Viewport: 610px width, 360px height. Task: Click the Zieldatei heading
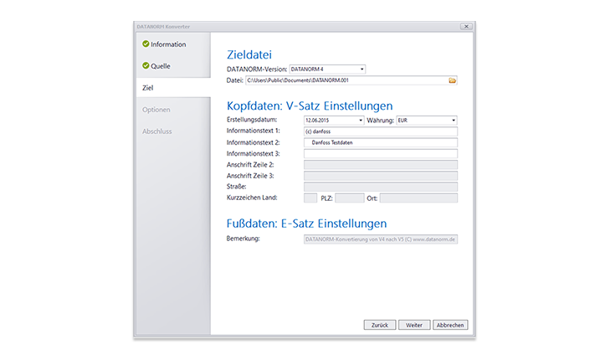249,55
